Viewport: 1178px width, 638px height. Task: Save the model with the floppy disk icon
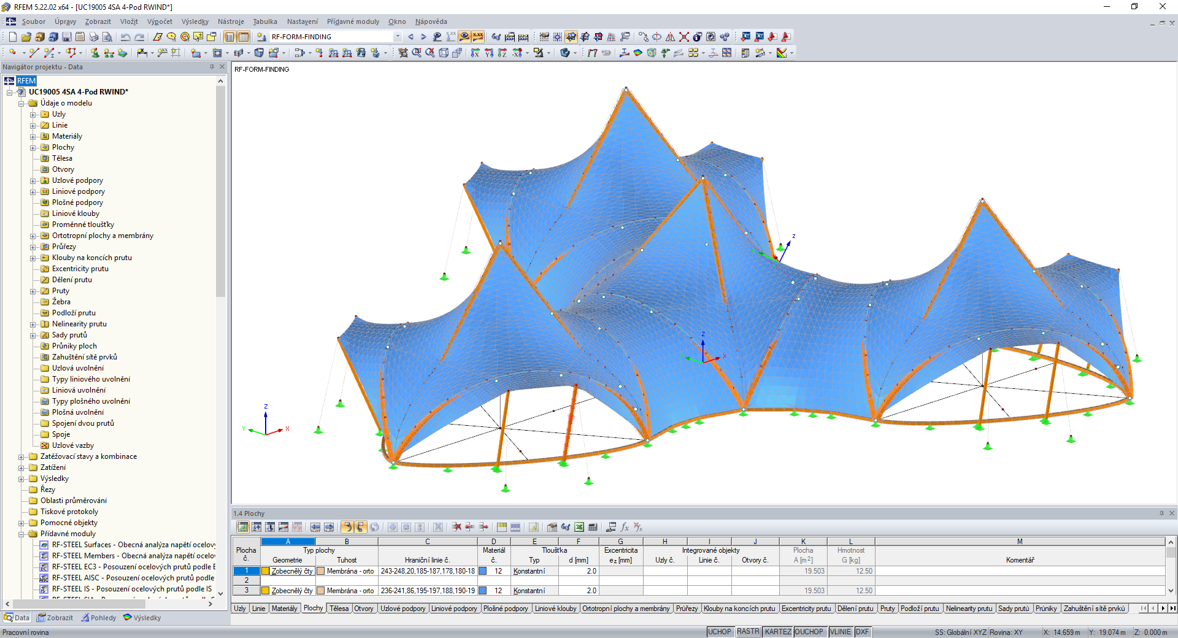[x=66, y=37]
